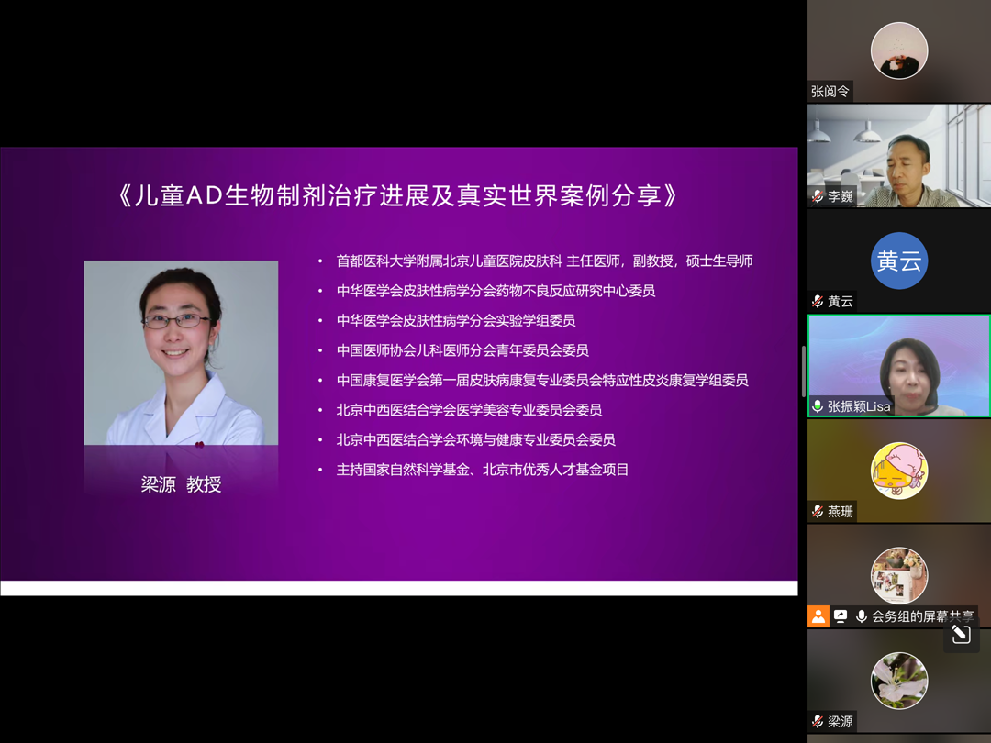Click the bullet 中国医师协会儿科医师分会青年委员会委员

(x=462, y=350)
